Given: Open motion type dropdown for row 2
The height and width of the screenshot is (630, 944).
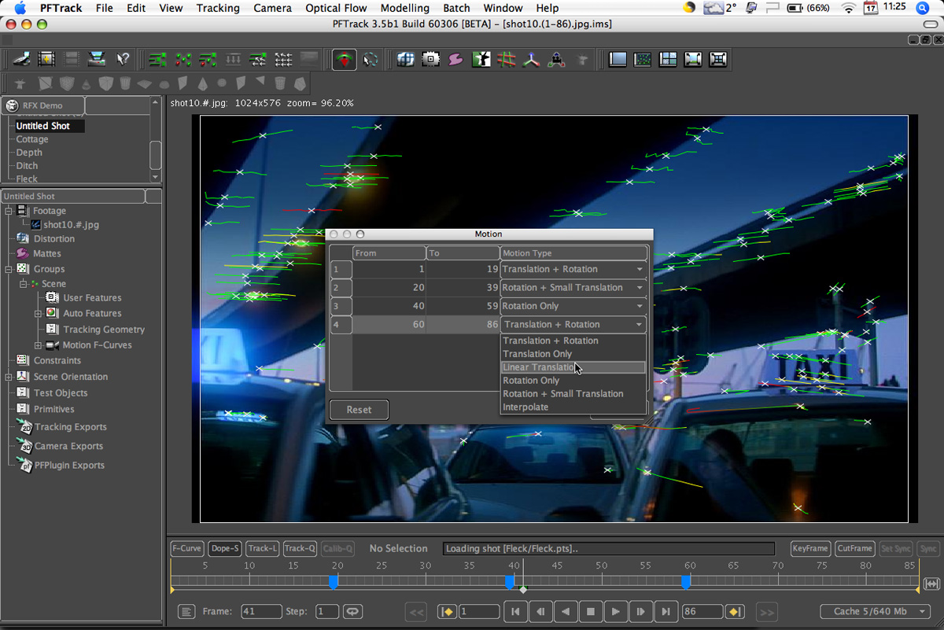Looking at the screenshot, I should point(573,287).
